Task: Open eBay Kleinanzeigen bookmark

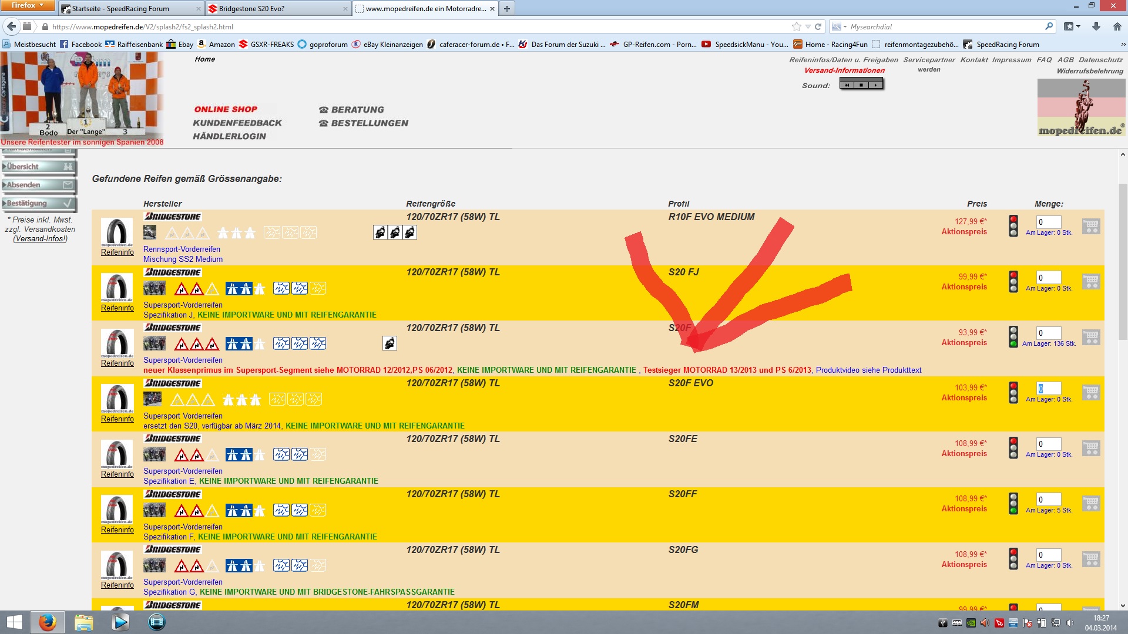Action: [x=387, y=45]
